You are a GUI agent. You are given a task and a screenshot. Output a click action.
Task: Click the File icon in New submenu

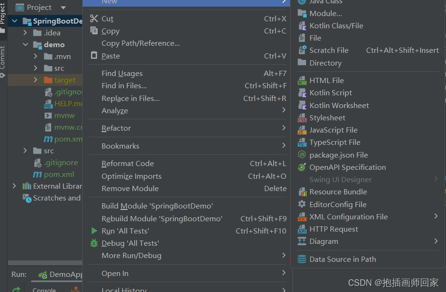[x=302, y=38]
